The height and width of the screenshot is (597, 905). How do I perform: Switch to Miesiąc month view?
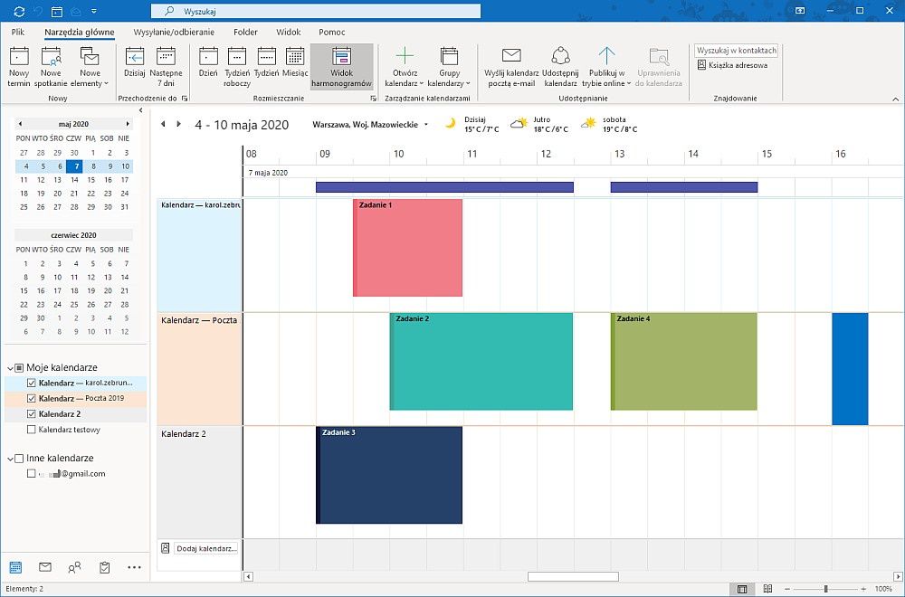(x=295, y=62)
